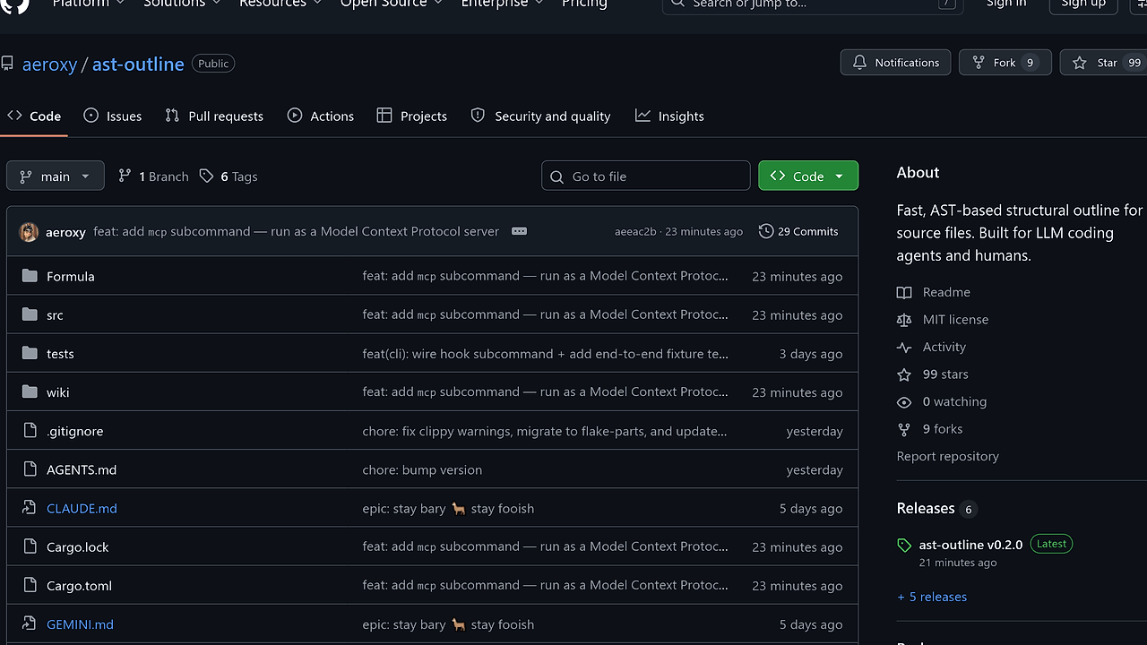The image size is (1147, 645).
Task: View the 1 Branch link
Action: (x=153, y=176)
